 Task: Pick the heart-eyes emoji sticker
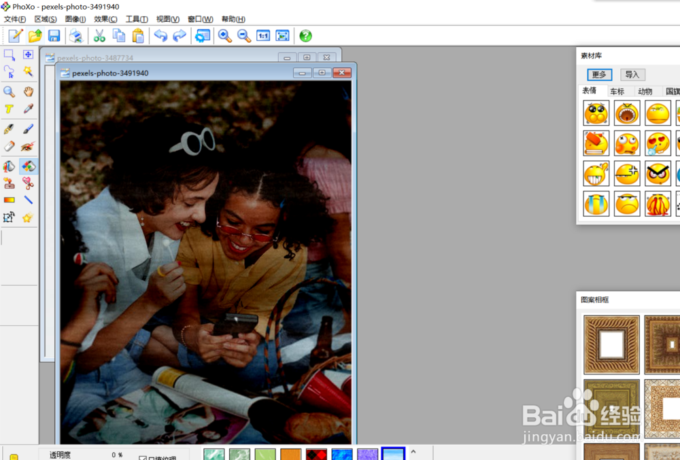[658, 143]
